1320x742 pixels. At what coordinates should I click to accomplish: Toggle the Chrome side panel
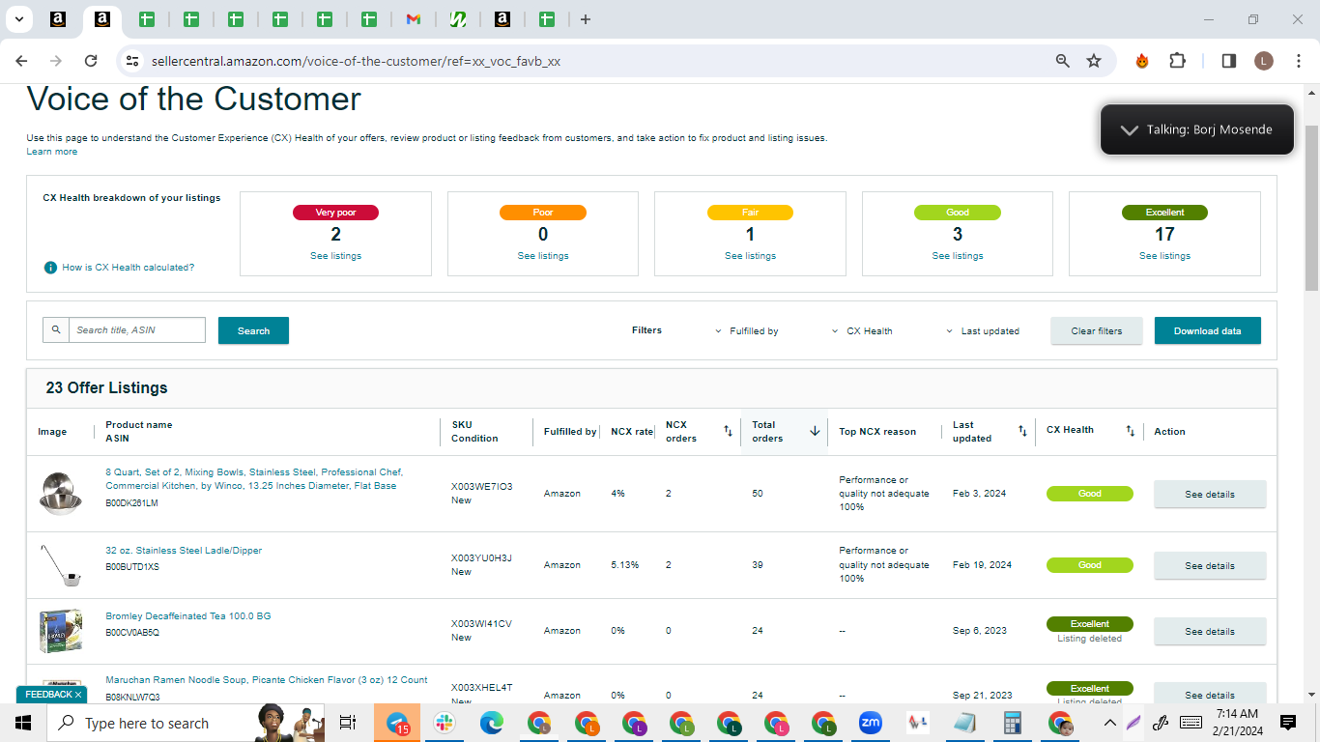[x=1229, y=61]
